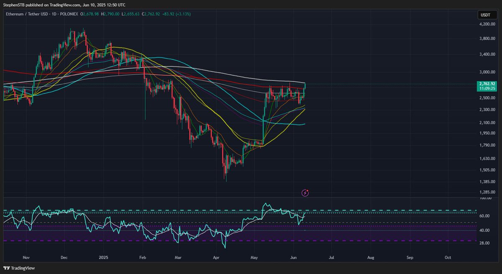Click the 3,000.00 price axis label

(x=487, y=72)
